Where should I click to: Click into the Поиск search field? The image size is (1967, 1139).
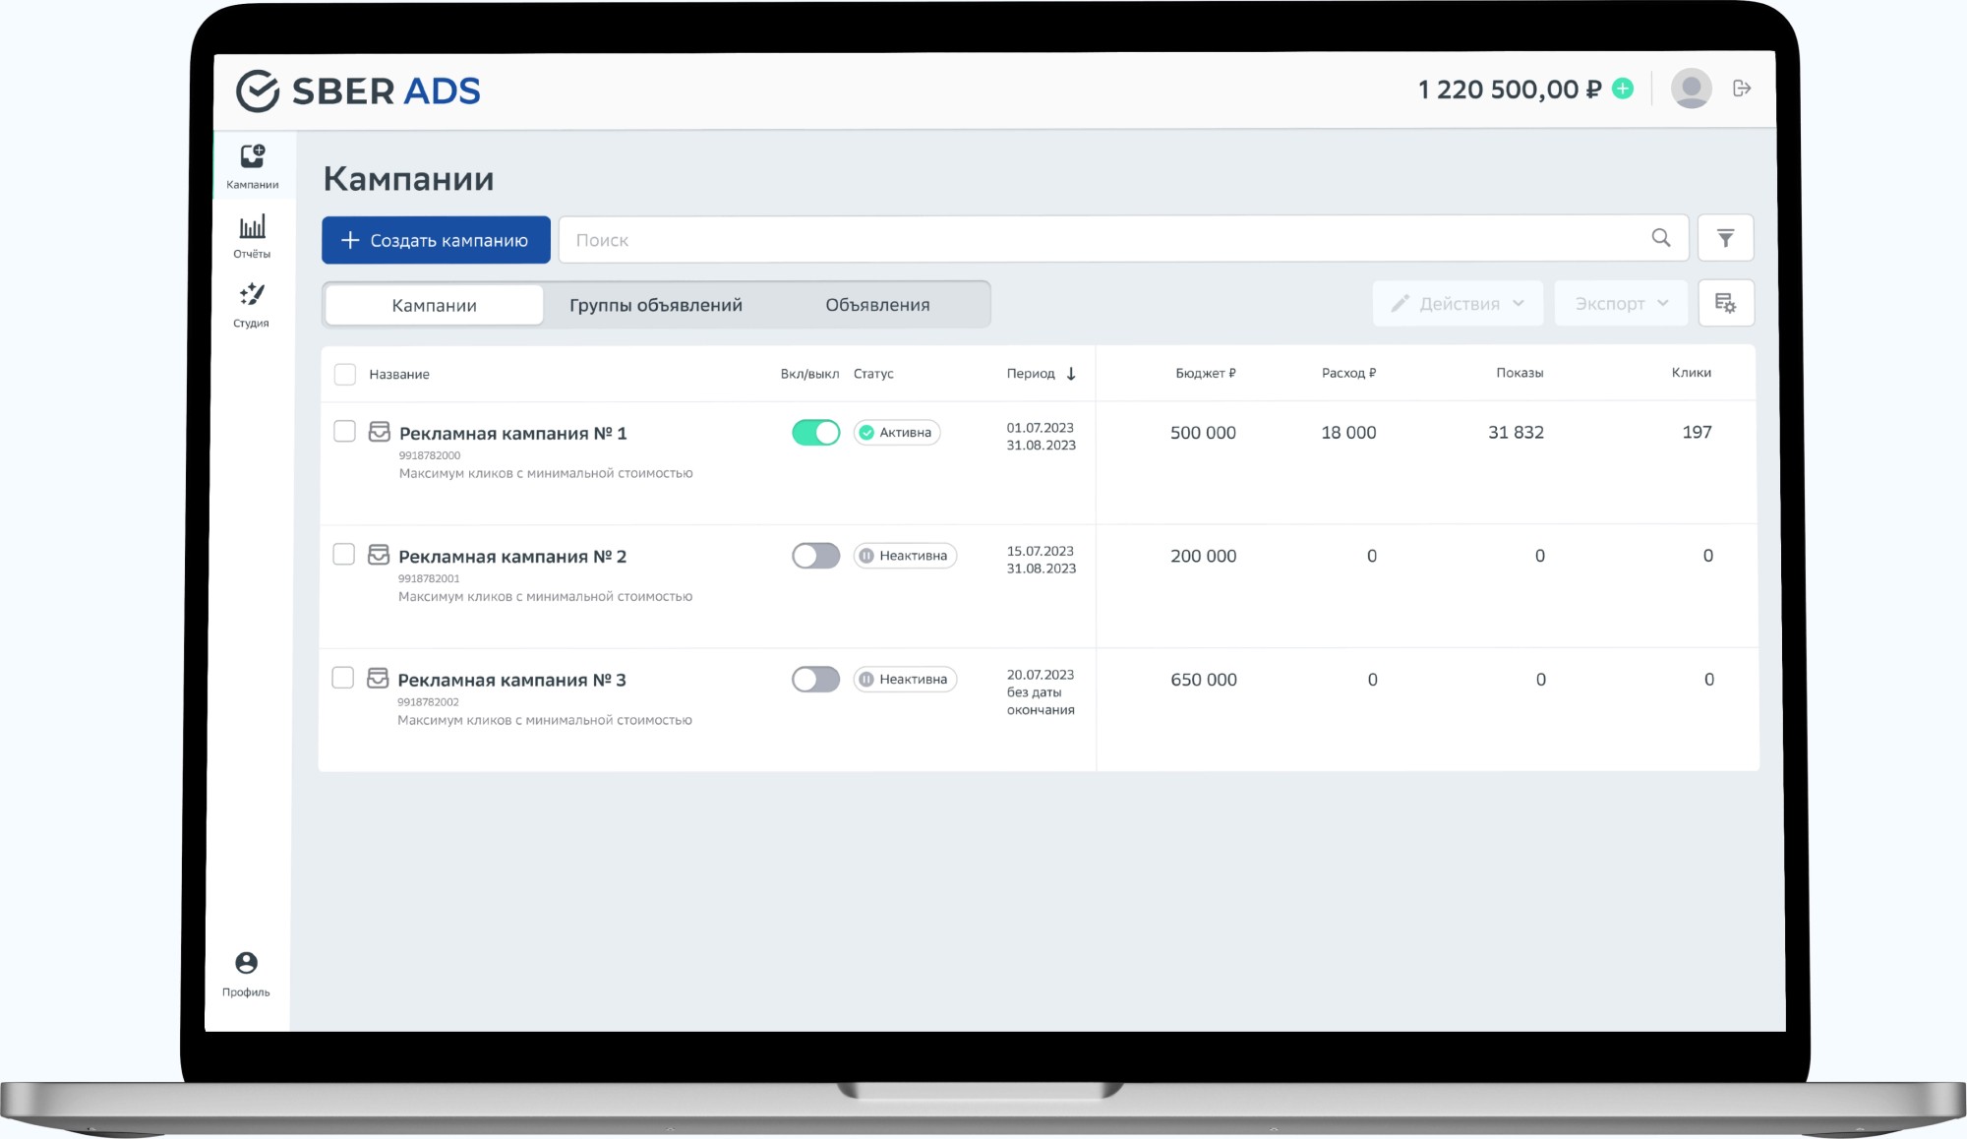[1082, 240]
